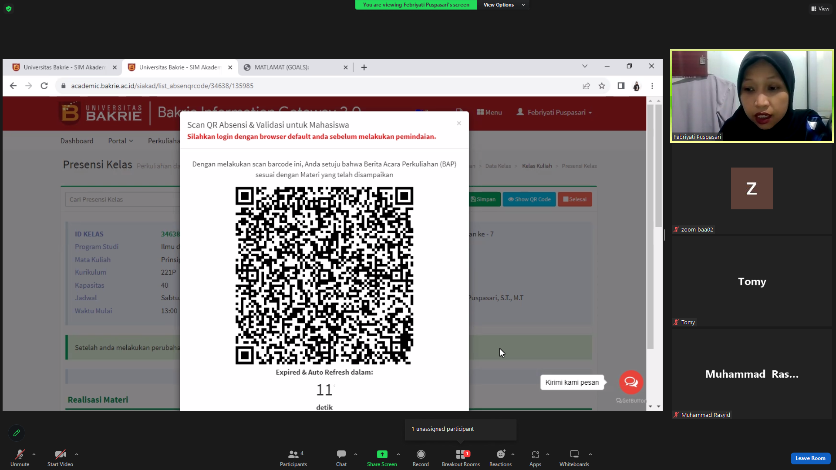Go back in the browser

[13, 86]
